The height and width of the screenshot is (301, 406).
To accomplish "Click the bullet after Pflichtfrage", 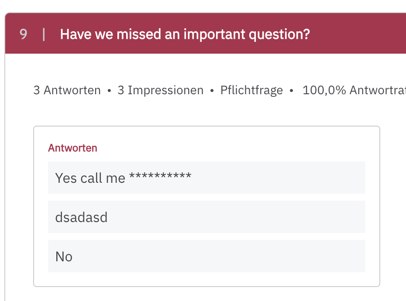I will (292, 91).
